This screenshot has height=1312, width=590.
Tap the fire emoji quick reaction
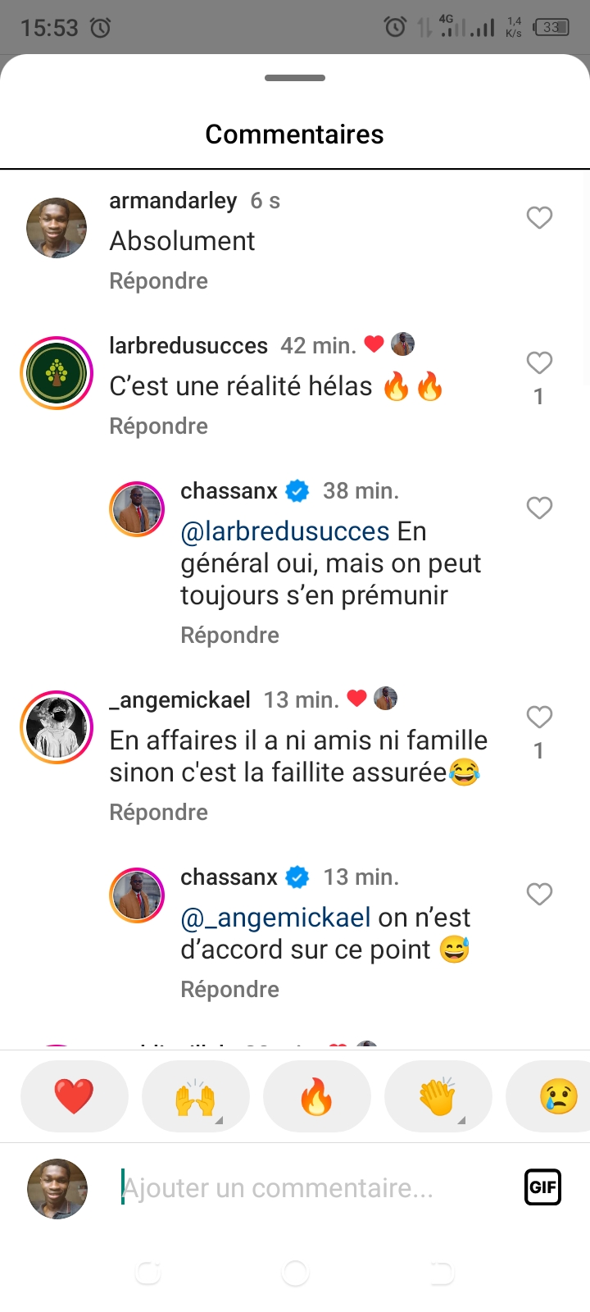click(316, 1096)
